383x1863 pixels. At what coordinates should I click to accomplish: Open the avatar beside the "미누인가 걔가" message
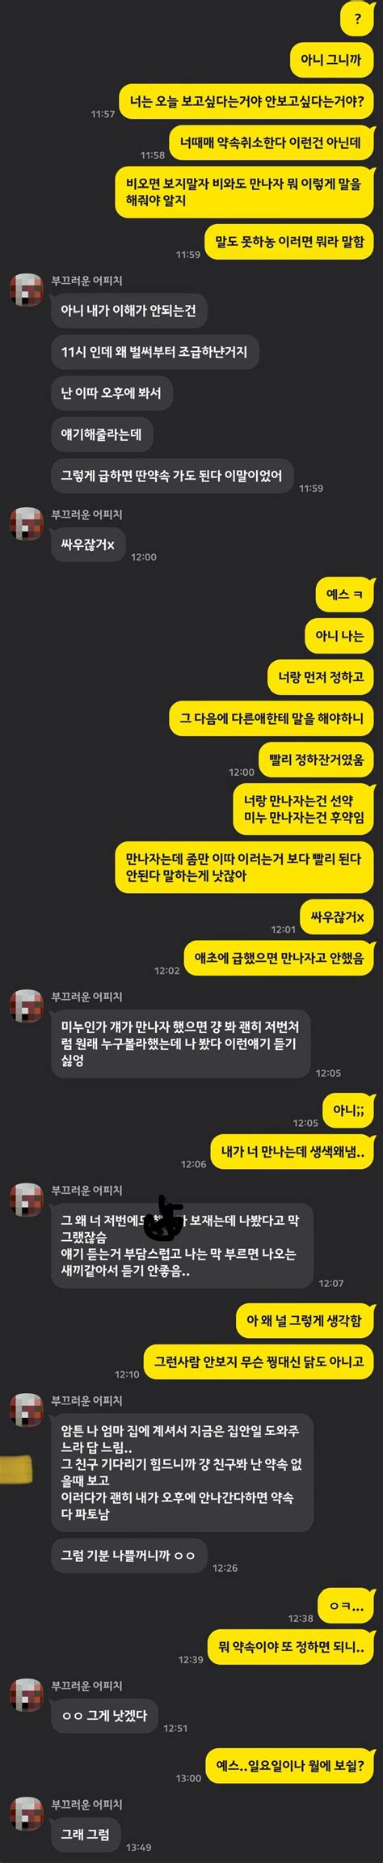(x=26, y=1005)
